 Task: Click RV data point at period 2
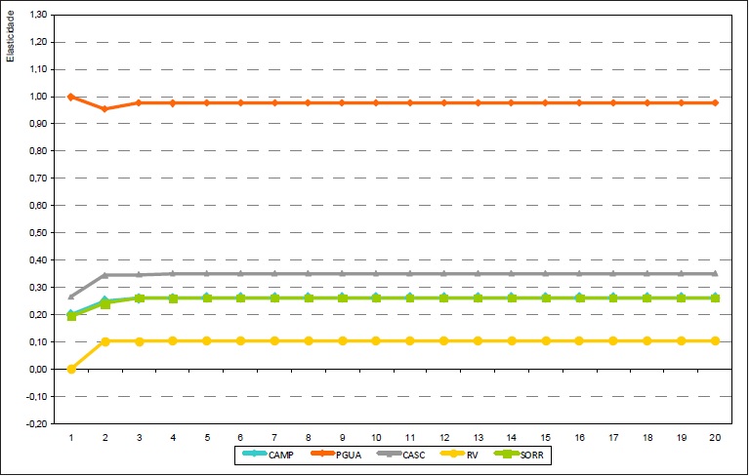tap(104, 341)
